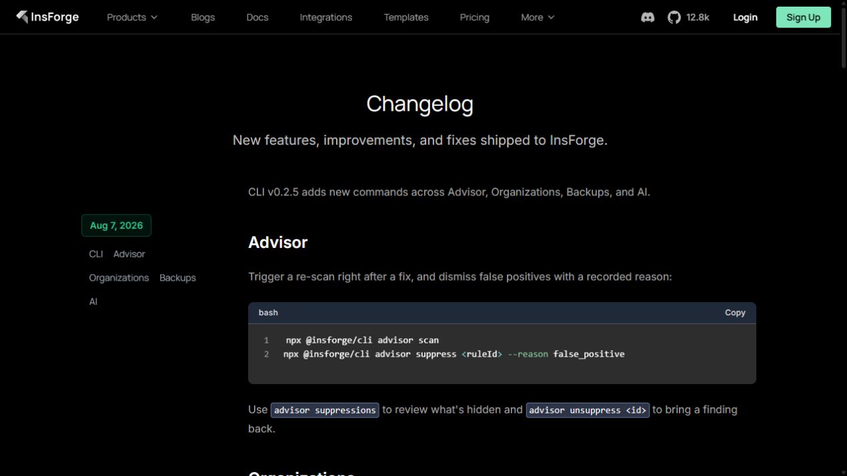The image size is (847, 476).
Task: Open the Discord community icon
Action: click(x=648, y=17)
